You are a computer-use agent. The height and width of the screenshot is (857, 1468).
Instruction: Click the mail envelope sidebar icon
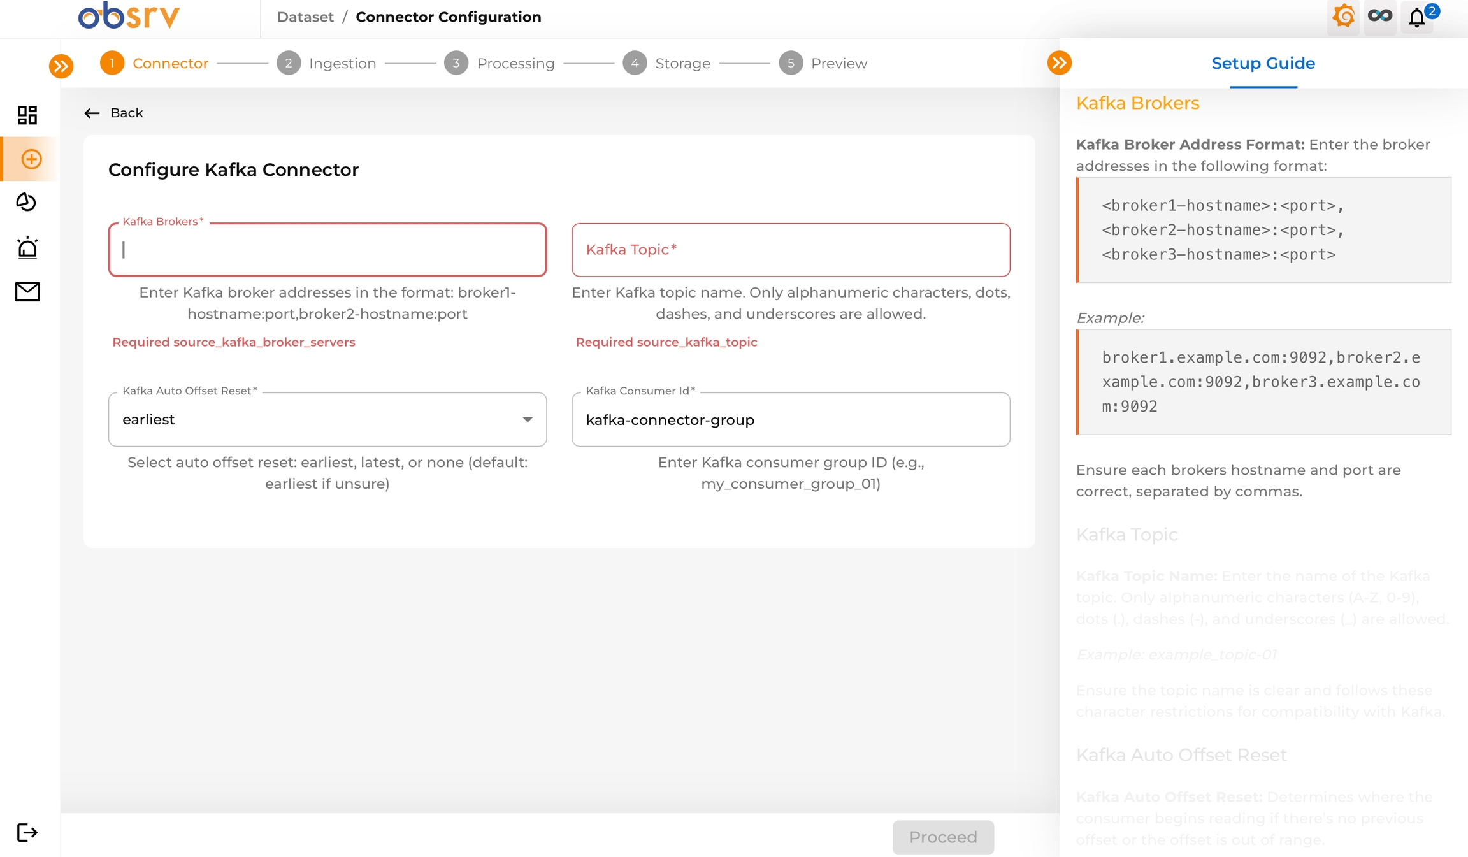click(x=27, y=292)
